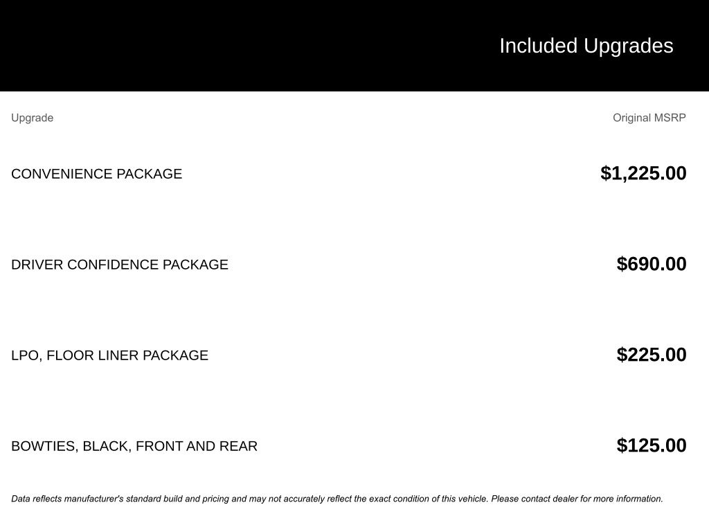
Task: Click the $1,225.00 price
Action: [643, 173]
